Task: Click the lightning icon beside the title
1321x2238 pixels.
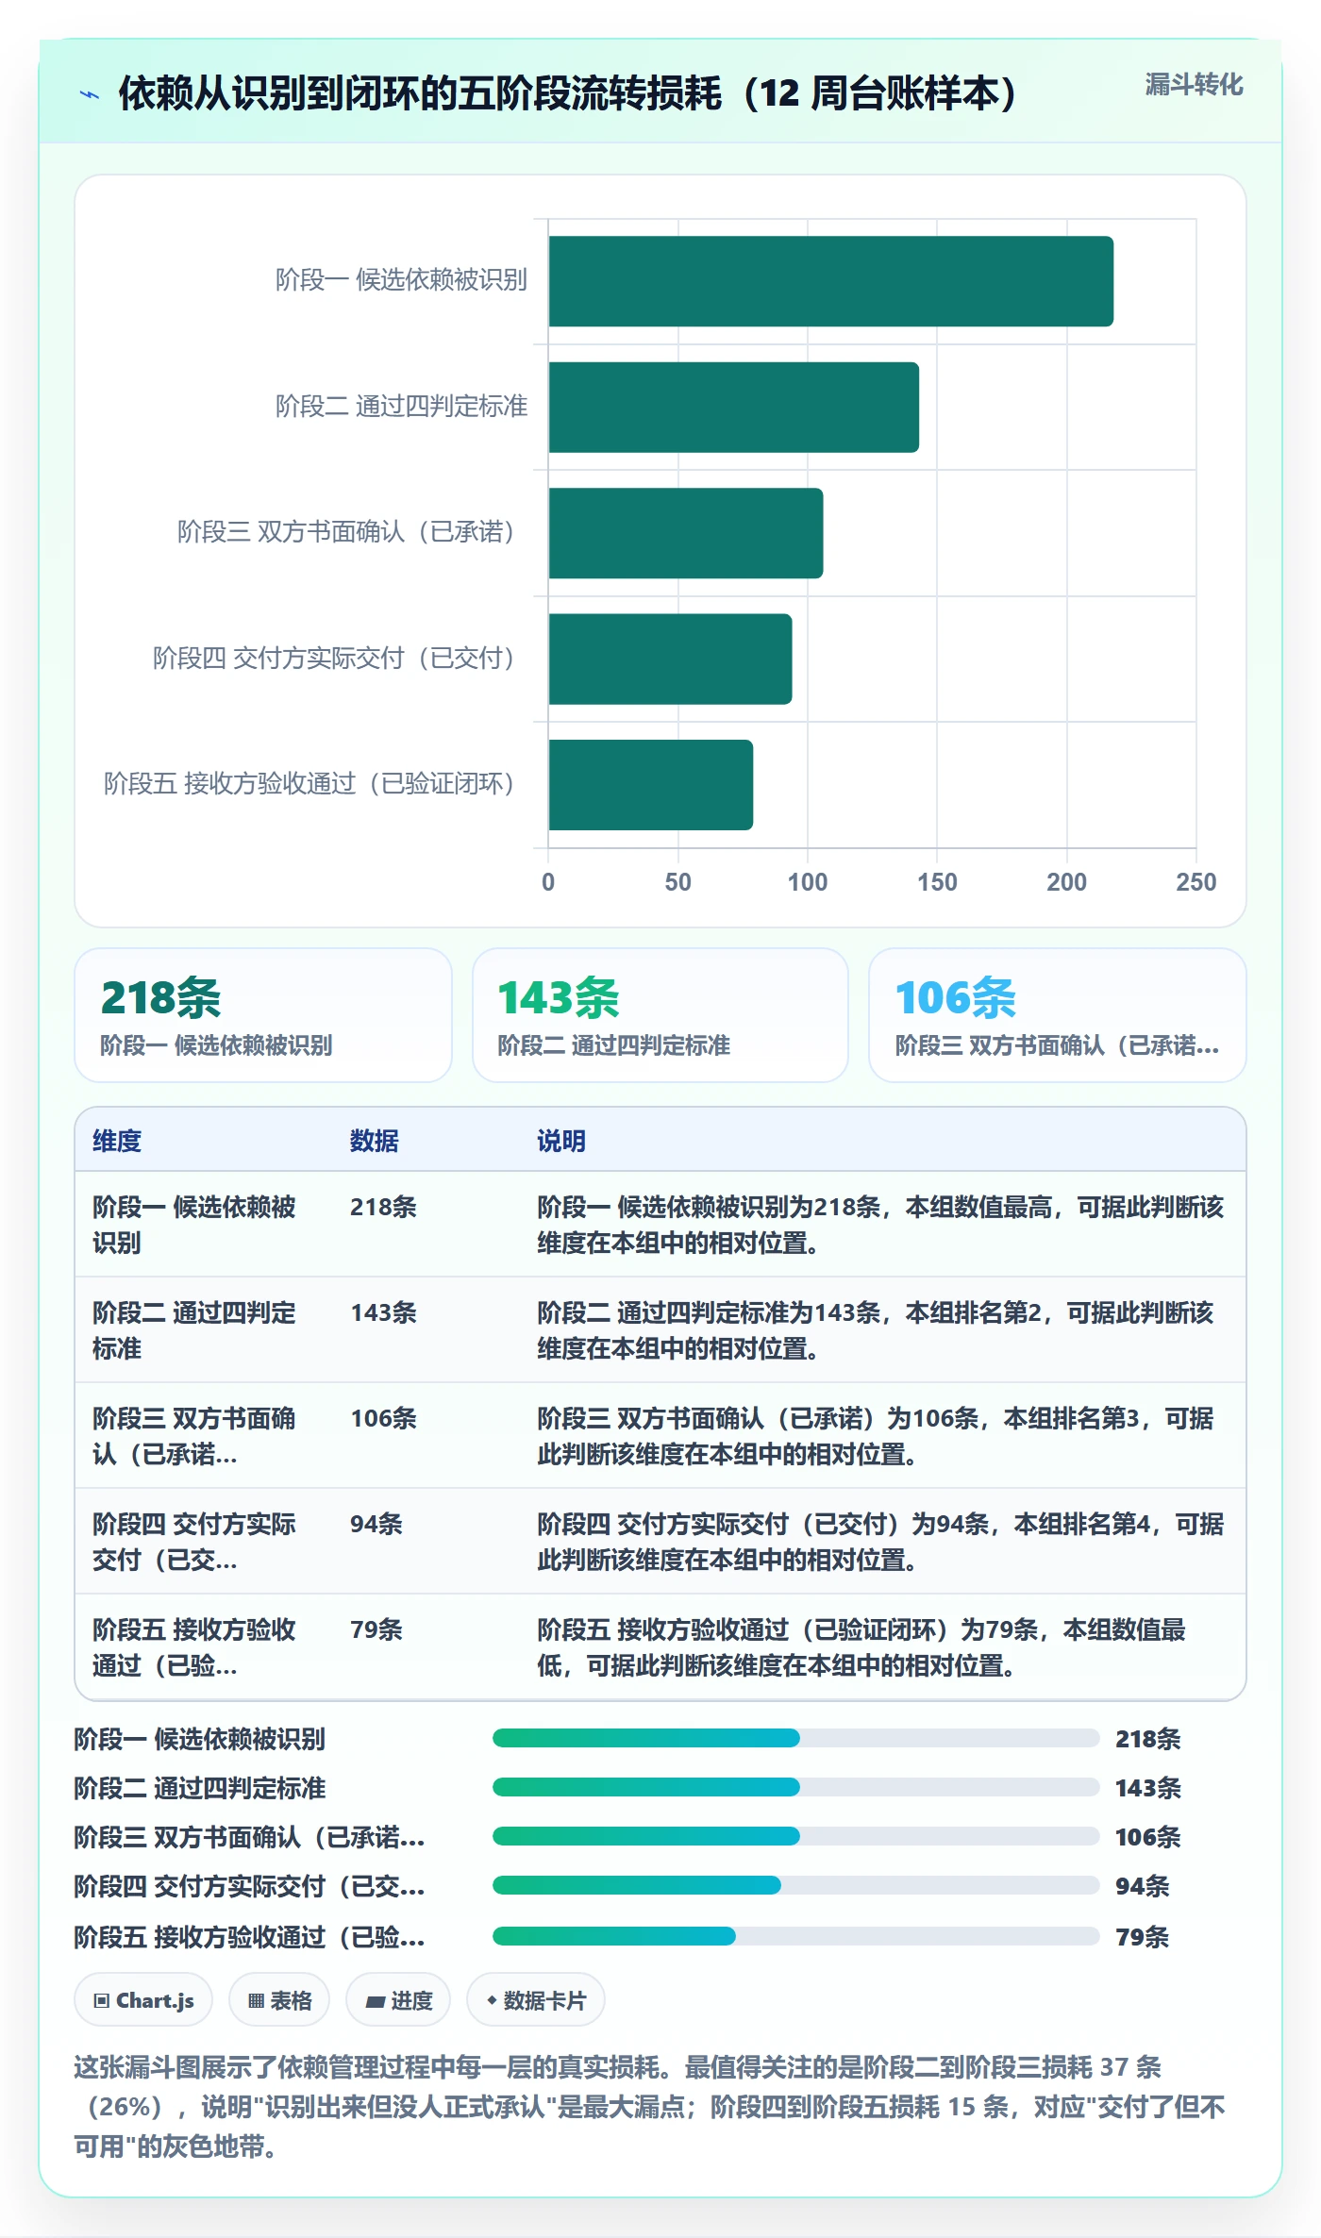Action: click(x=90, y=94)
